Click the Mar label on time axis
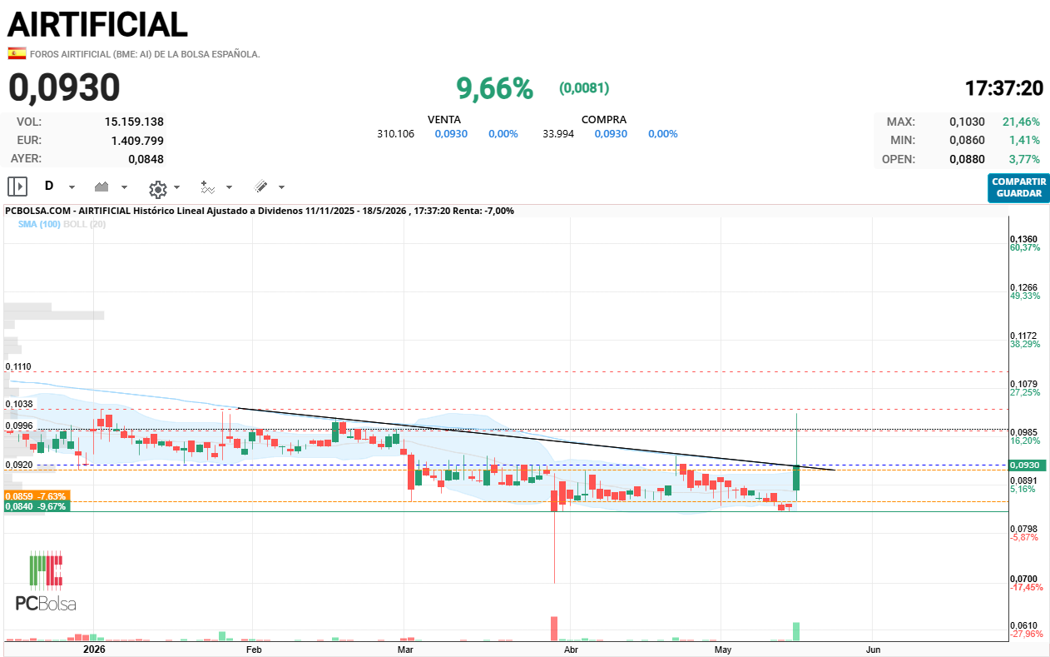The width and height of the screenshot is (1050, 657). [x=405, y=649]
